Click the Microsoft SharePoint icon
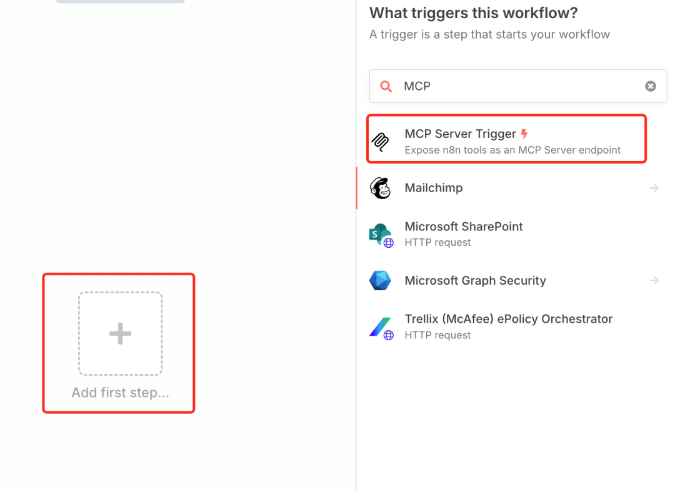 [x=381, y=235]
